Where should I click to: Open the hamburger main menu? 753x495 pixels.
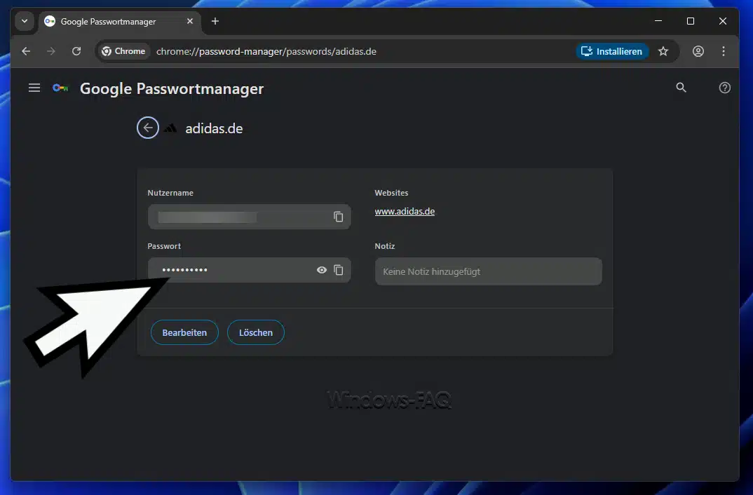coord(34,88)
